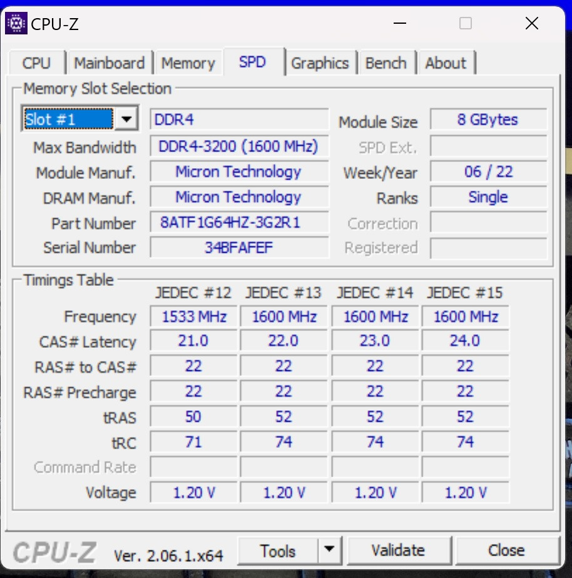Click the serial number 34BFAFEF

tap(239, 247)
